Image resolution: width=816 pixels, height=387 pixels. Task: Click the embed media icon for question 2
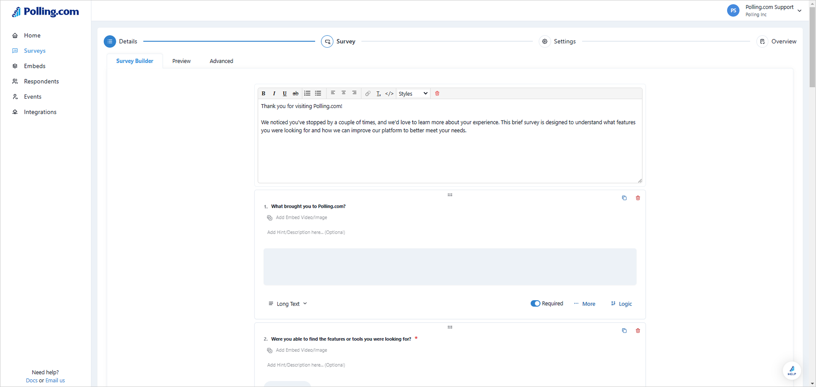(269, 350)
